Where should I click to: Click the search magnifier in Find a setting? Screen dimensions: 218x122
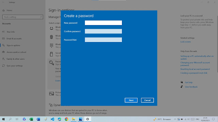(41, 17)
